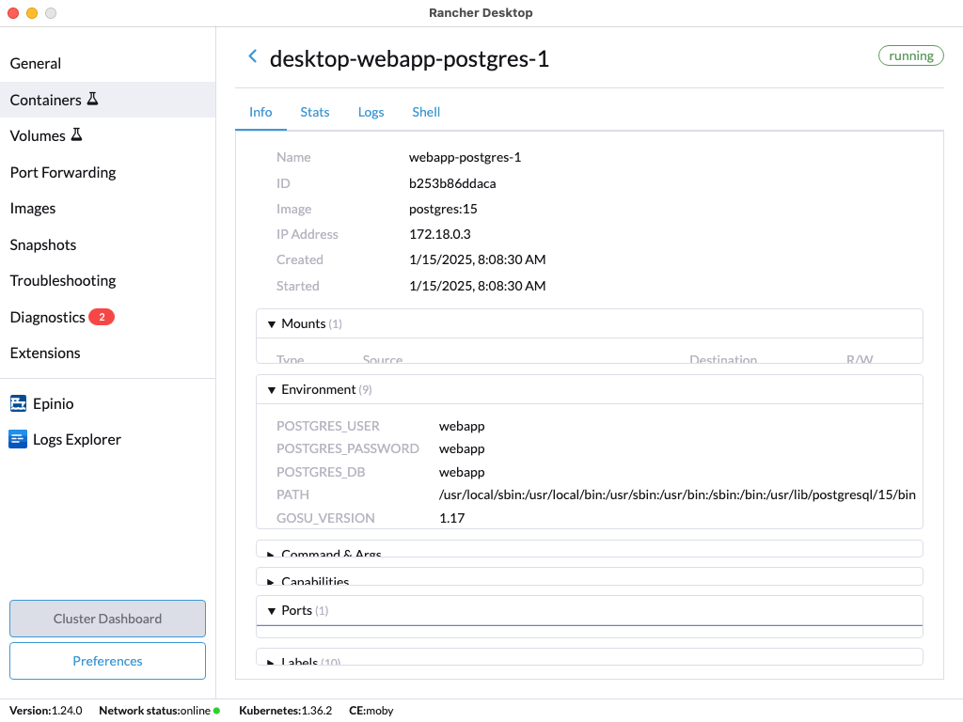Click the desktop-webapp-postgres-1 page title
The width and height of the screenshot is (963, 722).
pyautogui.click(x=409, y=58)
